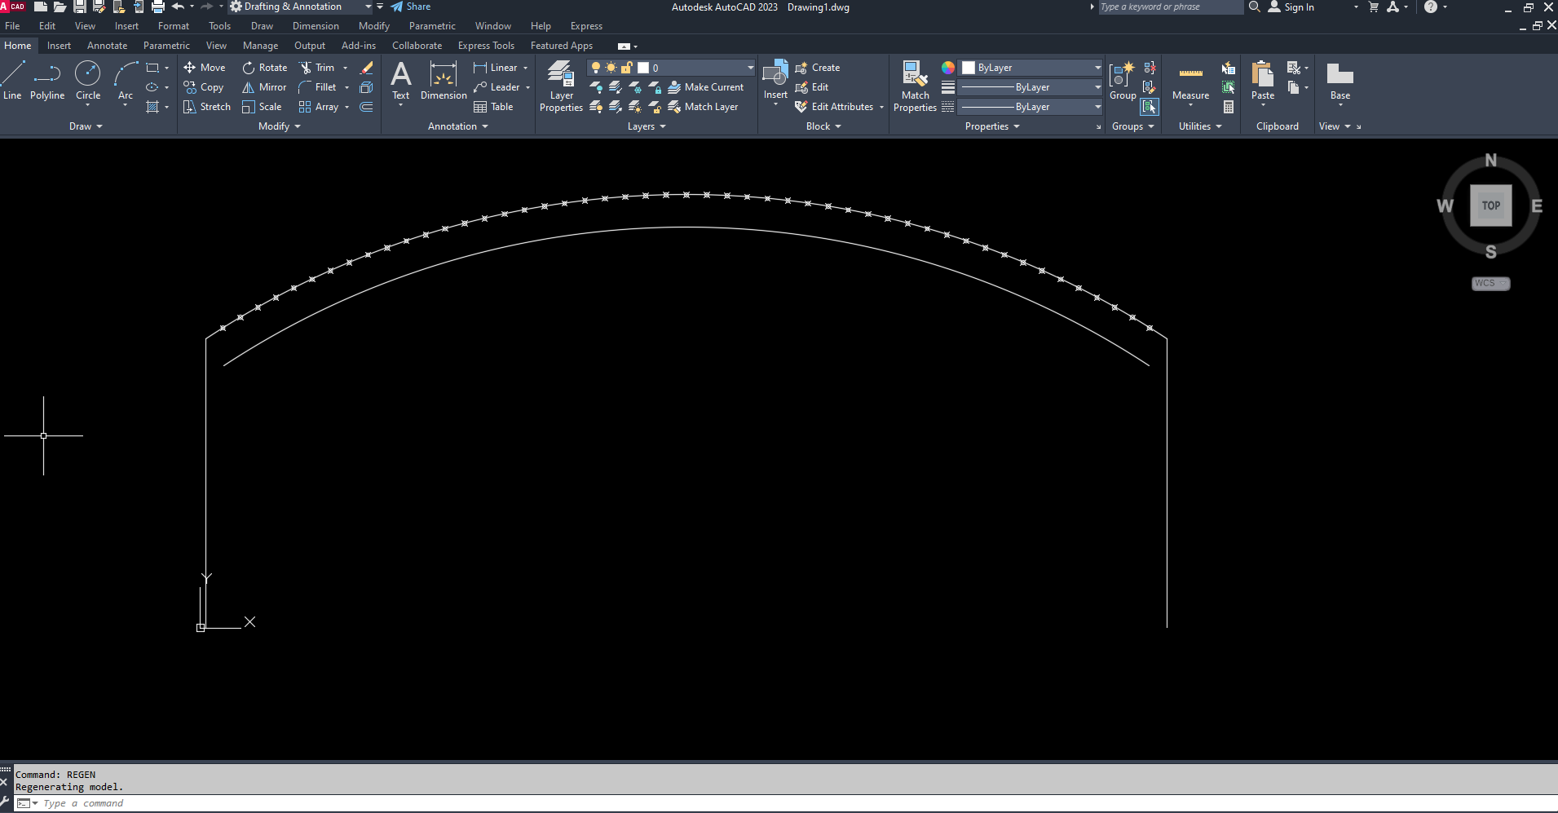
Task: Open the object color ByLayer dropdown
Action: [1031, 68]
